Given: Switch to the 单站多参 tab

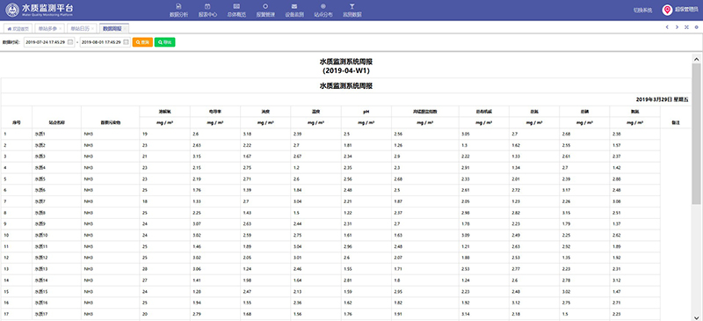Looking at the screenshot, I should pyautogui.click(x=49, y=28).
